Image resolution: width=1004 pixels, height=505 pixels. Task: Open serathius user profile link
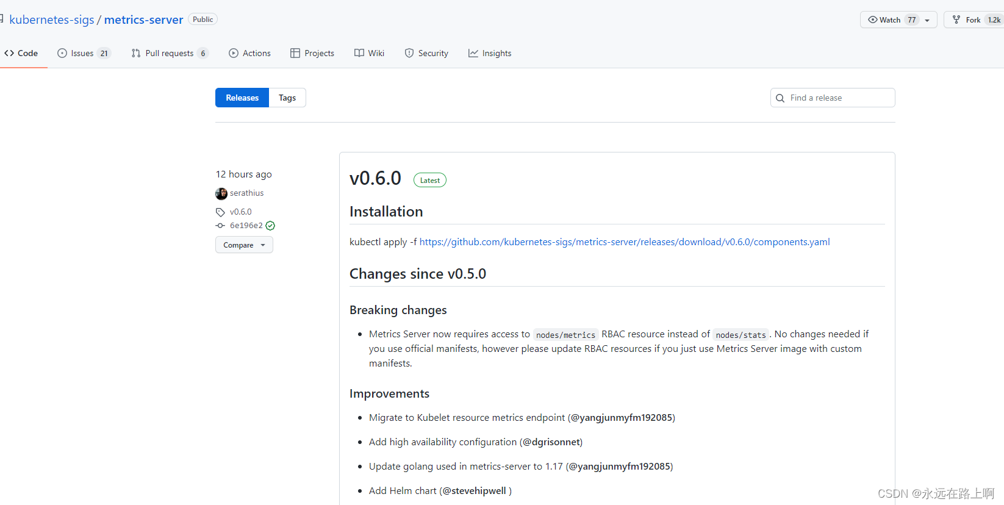247,193
